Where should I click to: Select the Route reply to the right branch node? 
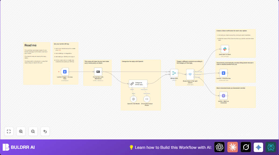point(190,74)
